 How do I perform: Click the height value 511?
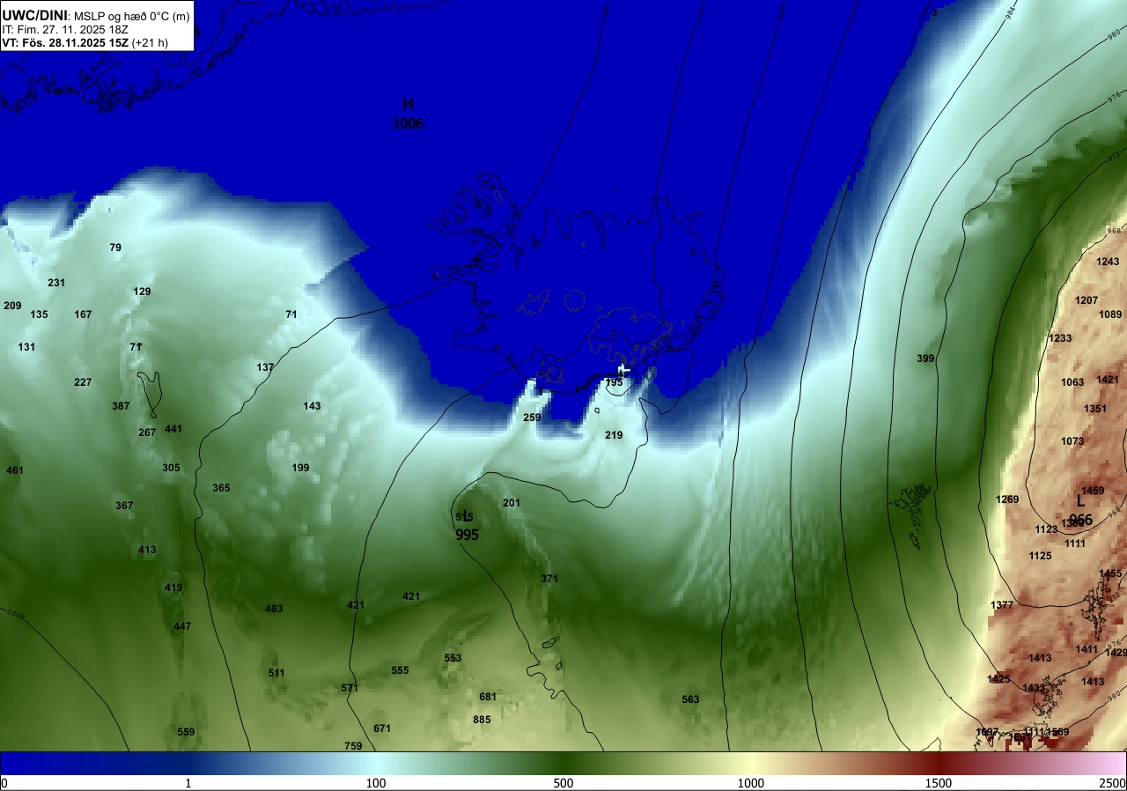coord(276,673)
